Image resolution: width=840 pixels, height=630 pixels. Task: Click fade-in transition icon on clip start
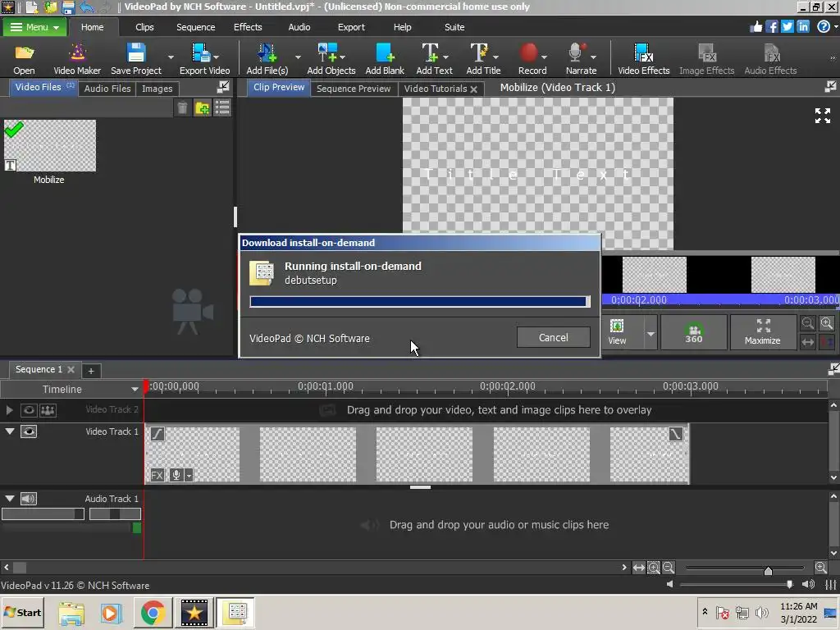tap(157, 433)
